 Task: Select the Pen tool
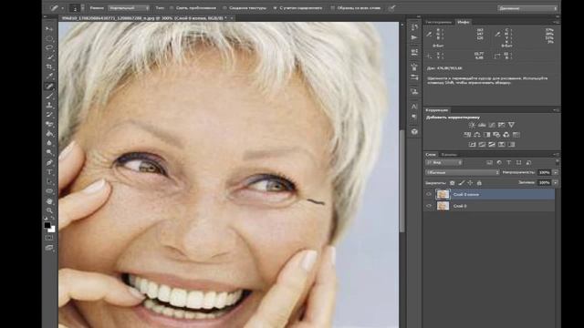click(49, 162)
